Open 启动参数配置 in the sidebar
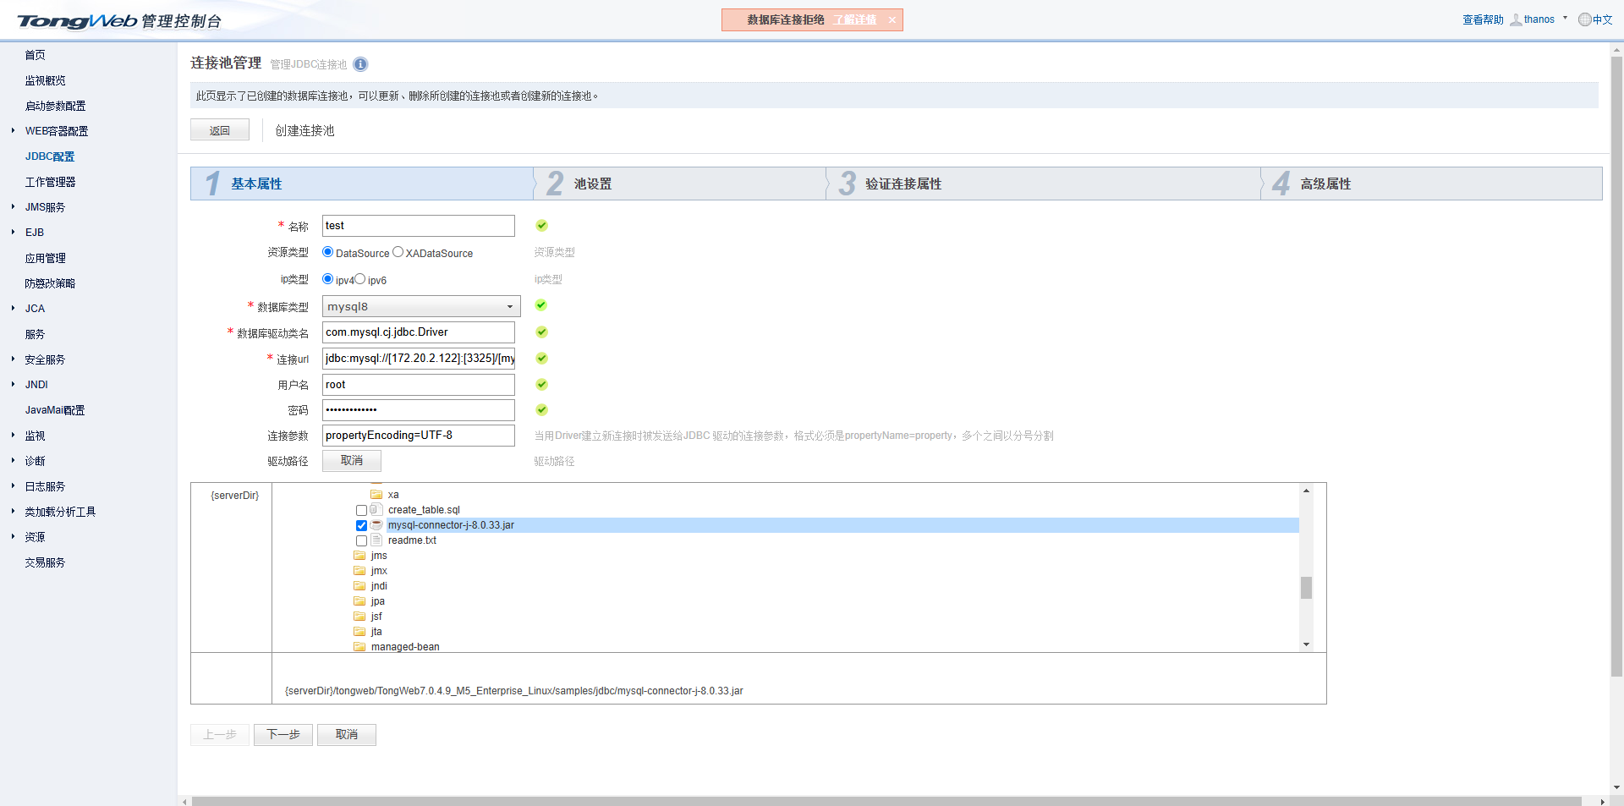1624x806 pixels. pyautogui.click(x=55, y=106)
